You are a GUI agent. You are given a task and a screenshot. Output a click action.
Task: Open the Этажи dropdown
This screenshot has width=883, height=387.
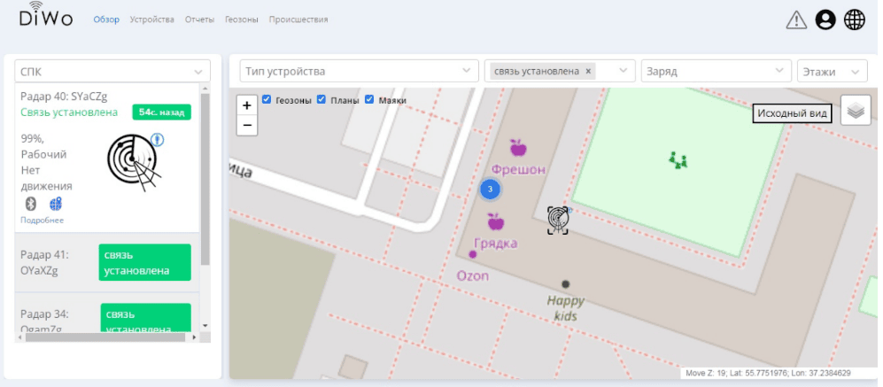click(832, 71)
